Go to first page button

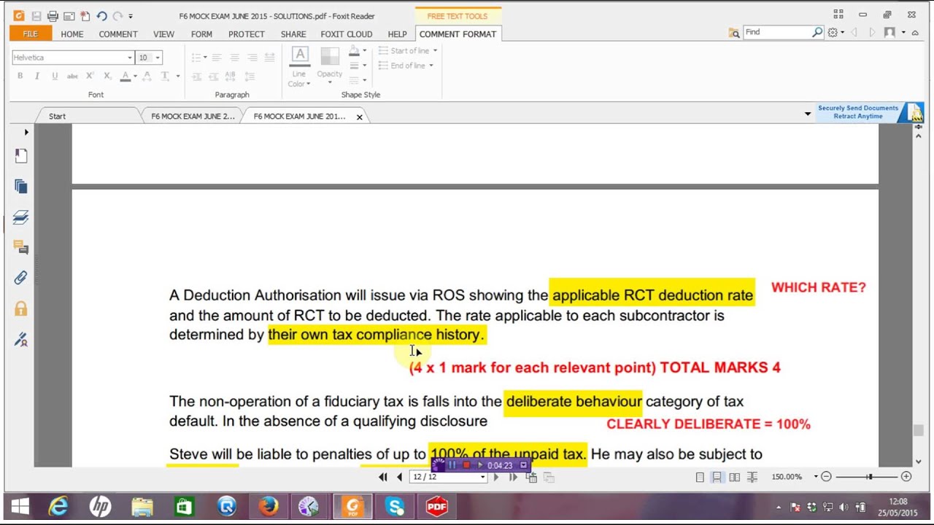382,477
